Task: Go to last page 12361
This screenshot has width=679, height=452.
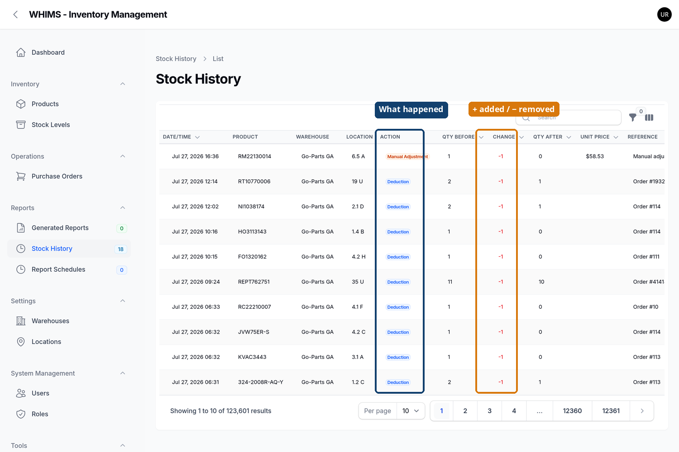Action: pos(611,411)
